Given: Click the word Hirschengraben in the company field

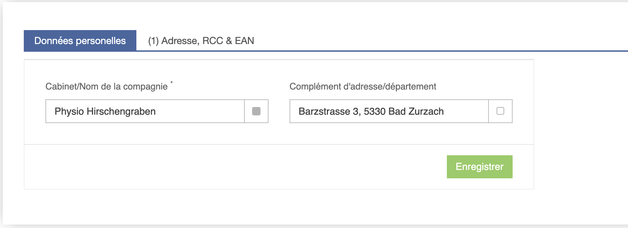Looking at the screenshot, I should (x=121, y=111).
